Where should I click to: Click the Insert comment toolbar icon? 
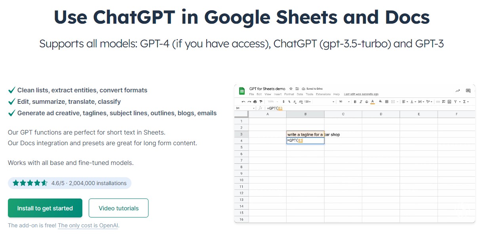pyautogui.click(x=443, y=102)
